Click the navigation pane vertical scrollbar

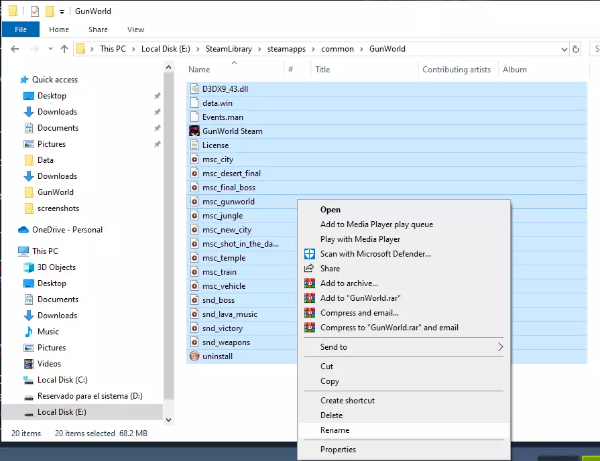click(168, 235)
